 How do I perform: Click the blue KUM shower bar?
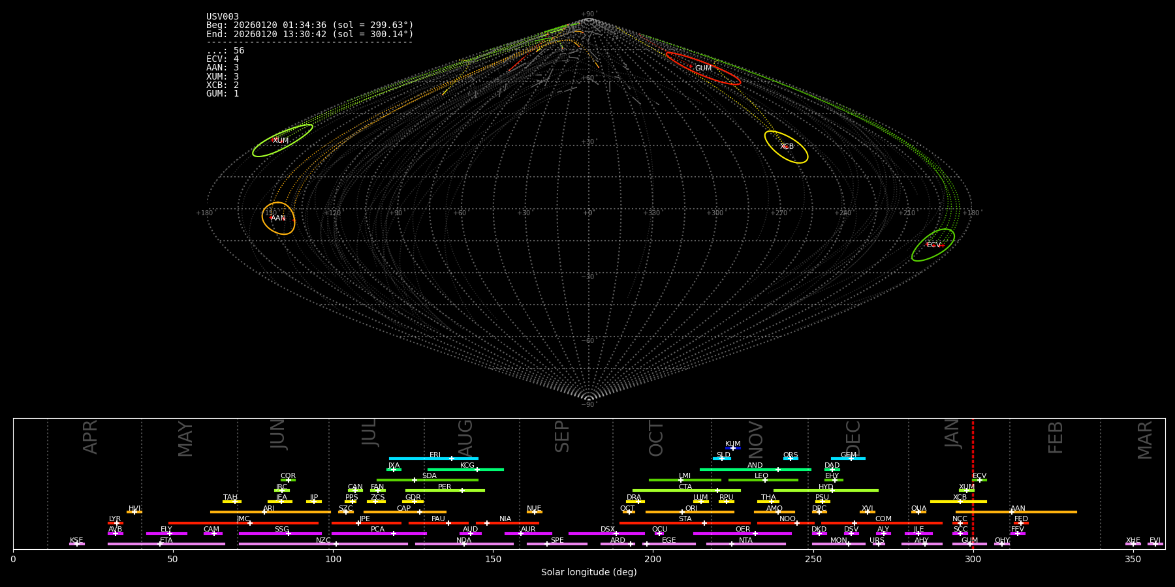[x=733, y=448]
